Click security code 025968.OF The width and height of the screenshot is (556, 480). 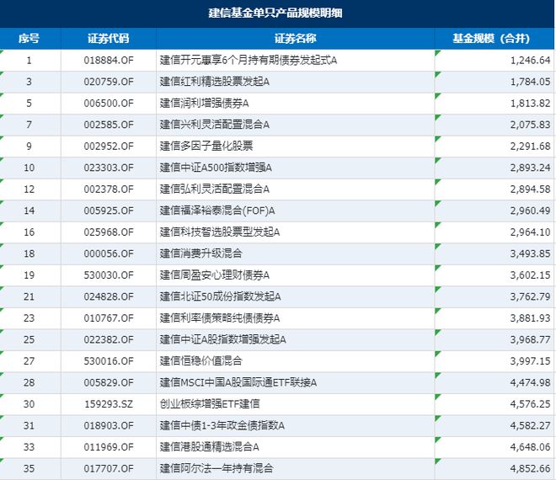click(109, 232)
